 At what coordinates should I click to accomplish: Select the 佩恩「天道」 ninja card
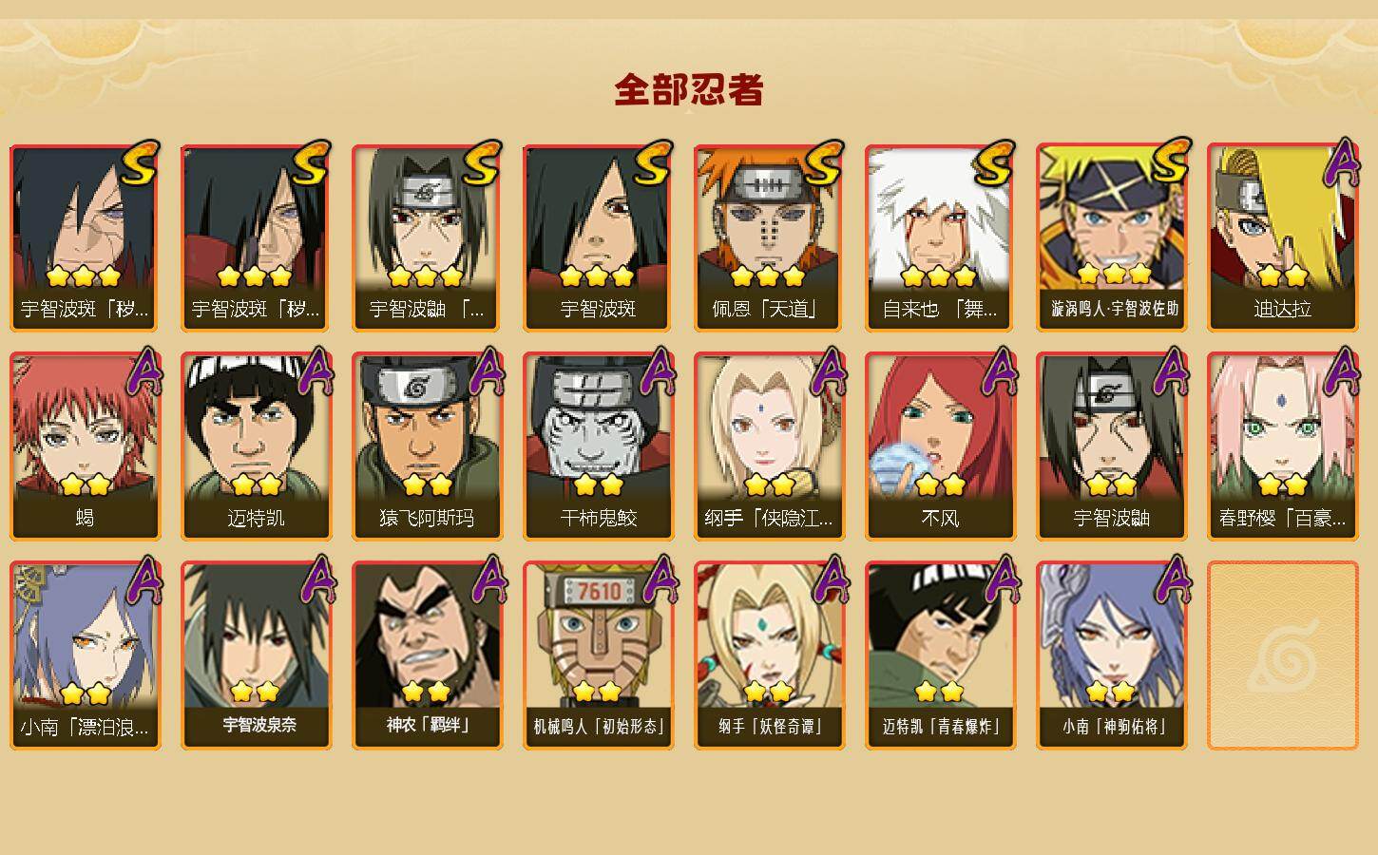click(x=769, y=237)
